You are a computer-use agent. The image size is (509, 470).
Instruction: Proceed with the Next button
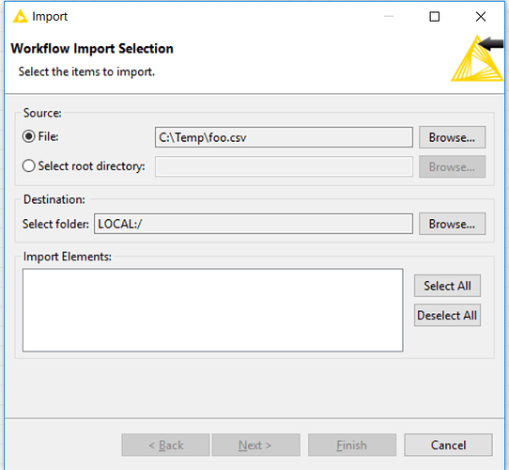pos(255,445)
